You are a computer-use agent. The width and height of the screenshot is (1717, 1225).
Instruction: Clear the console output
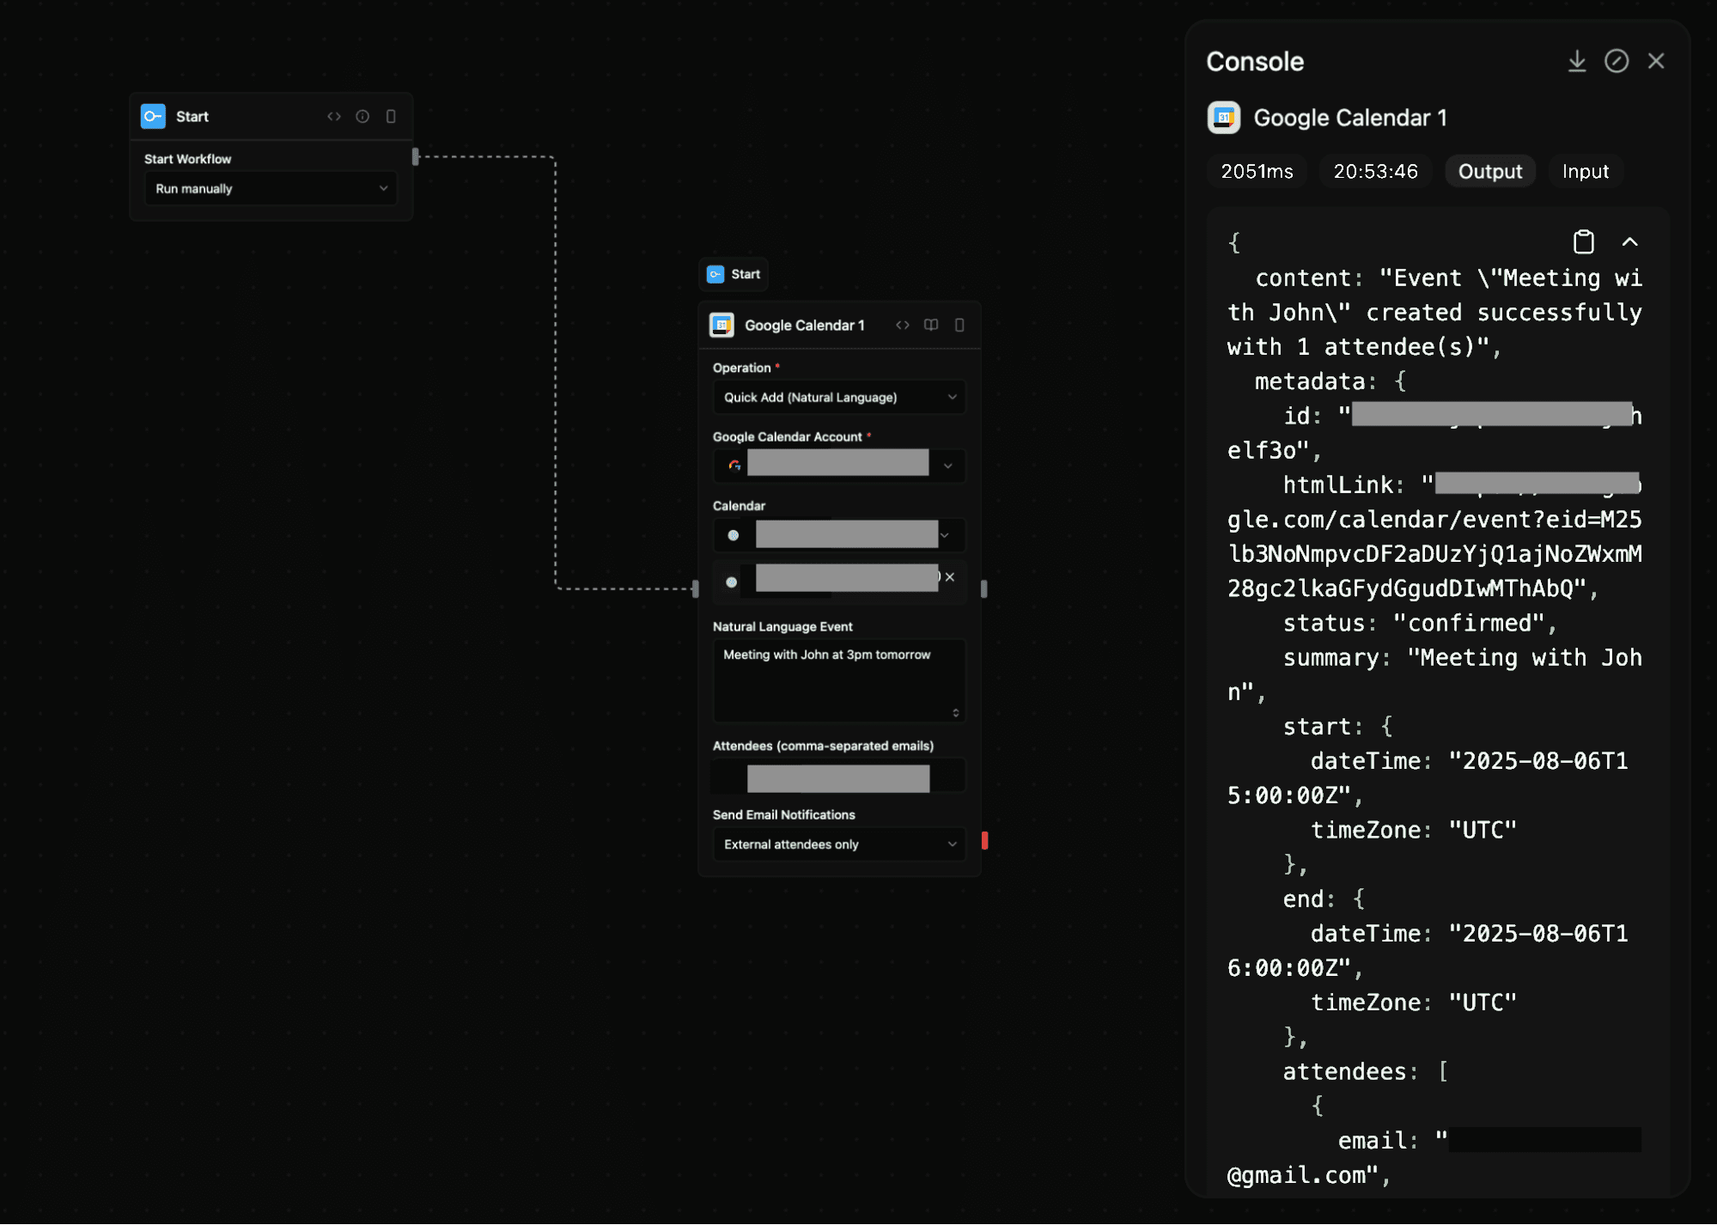[x=1617, y=61]
